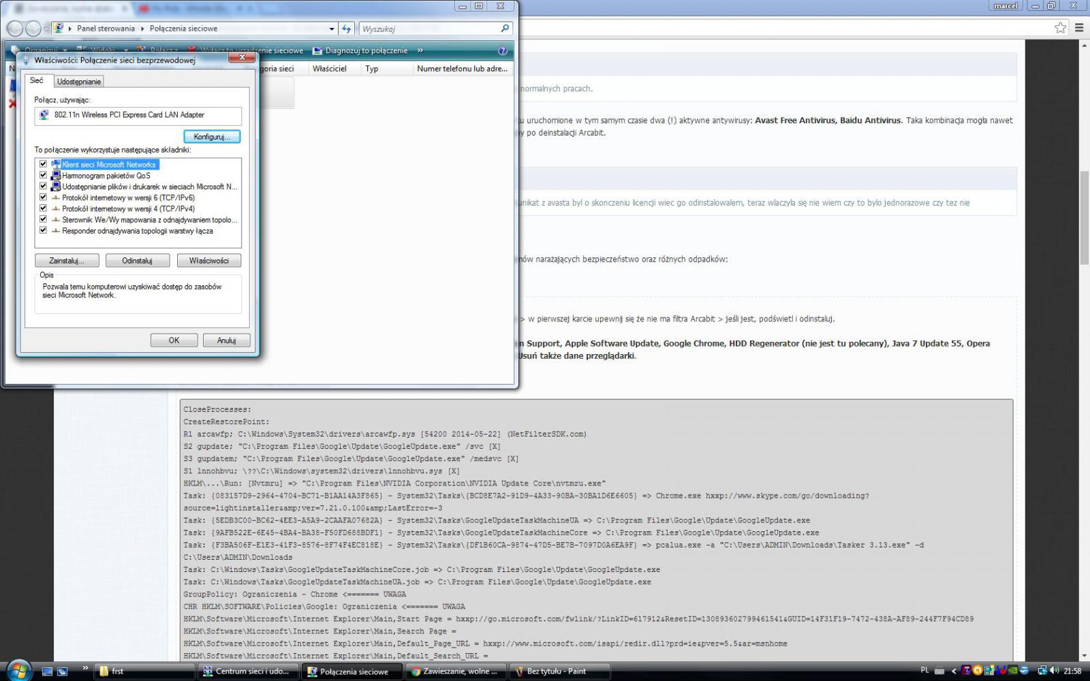
Task: Open address bar history dropdown arrow
Action: (332, 29)
